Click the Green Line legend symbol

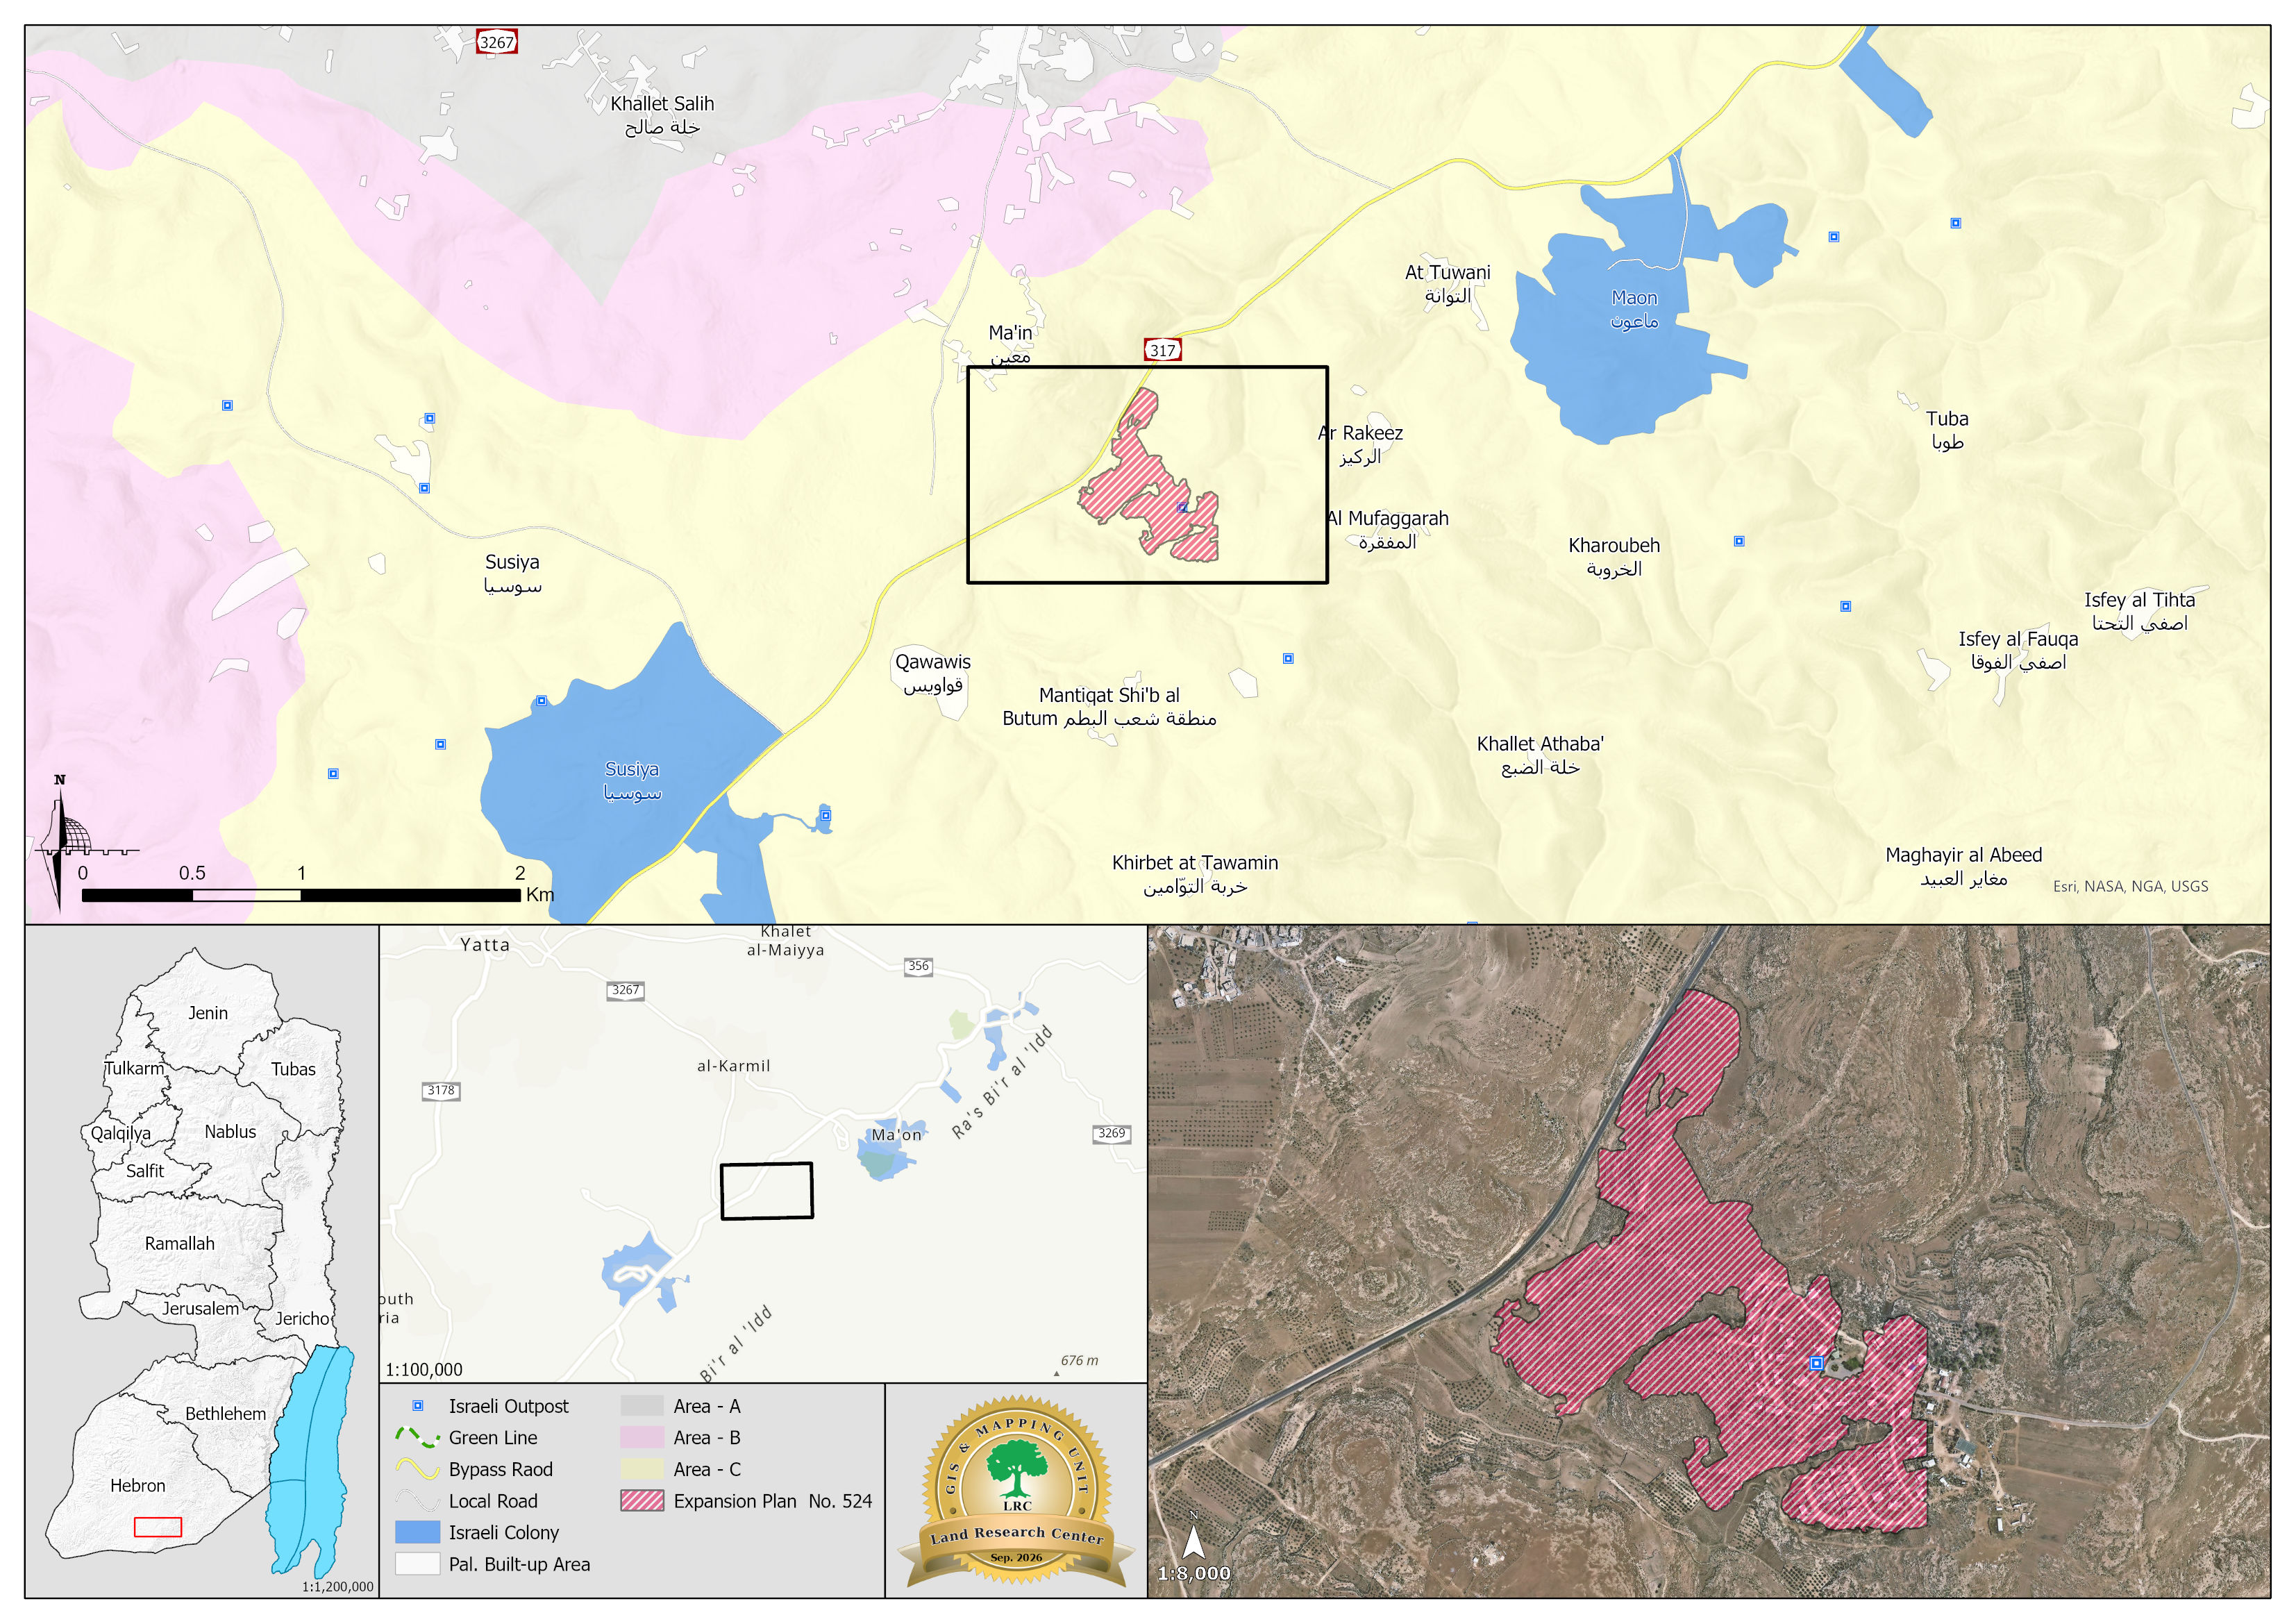[417, 1437]
